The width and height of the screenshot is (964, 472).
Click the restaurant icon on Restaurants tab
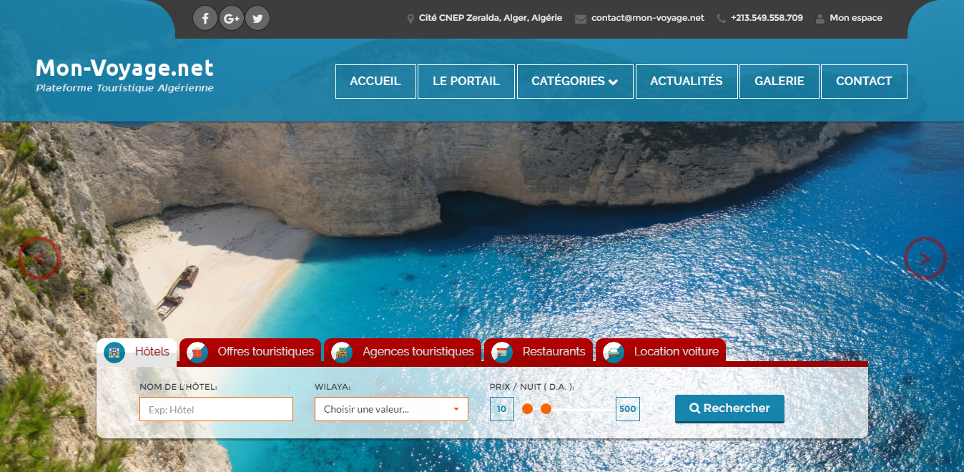click(502, 352)
